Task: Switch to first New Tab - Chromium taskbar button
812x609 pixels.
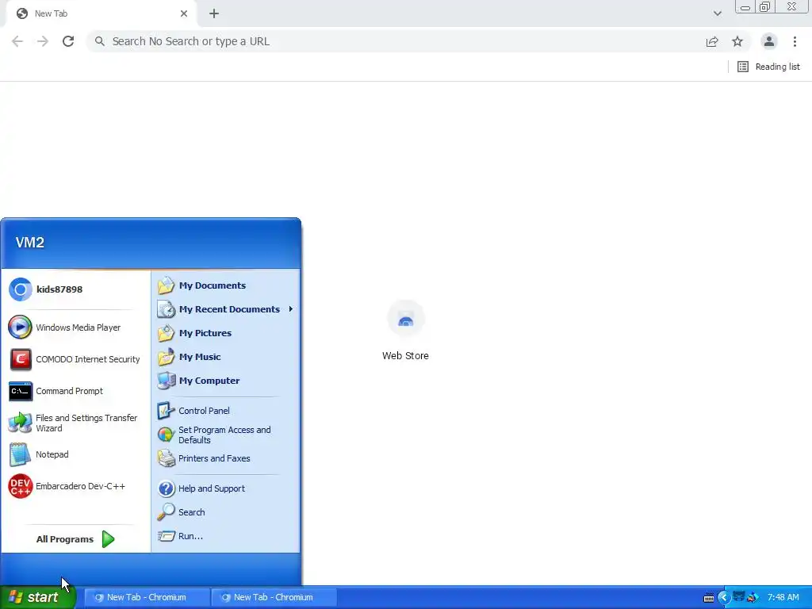Action: pos(147,597)
